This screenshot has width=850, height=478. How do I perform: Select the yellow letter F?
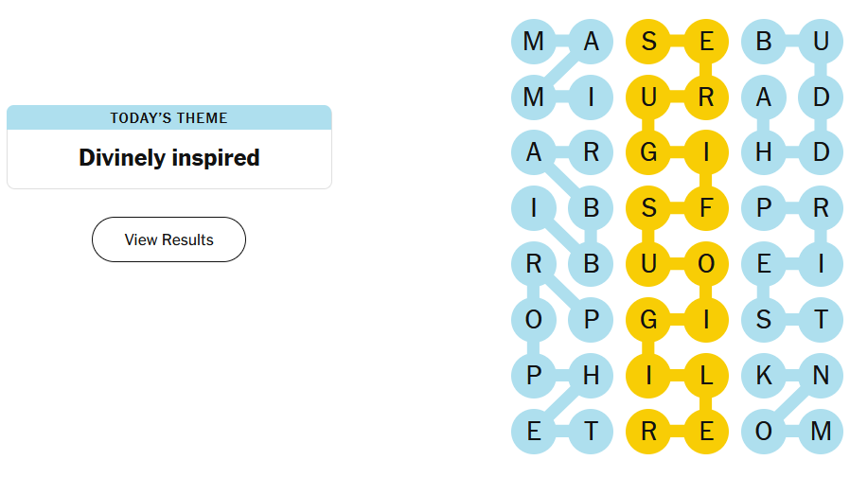coord(706,208)
